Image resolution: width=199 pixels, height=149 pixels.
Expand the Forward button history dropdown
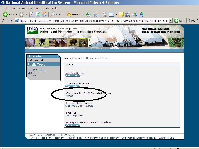26,14
